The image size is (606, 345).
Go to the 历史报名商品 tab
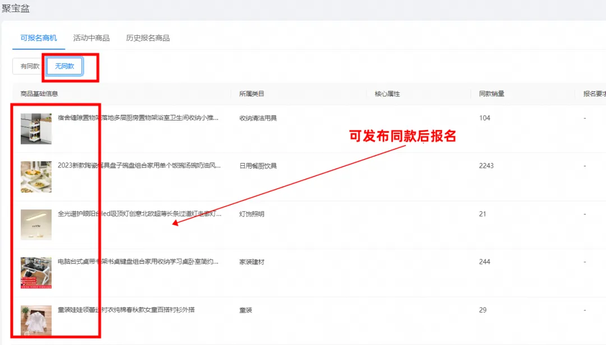(x=148, y=38)
